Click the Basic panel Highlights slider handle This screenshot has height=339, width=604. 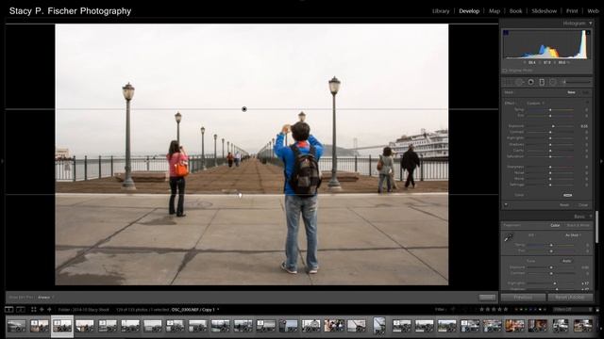pyautogui.click(x=555, y=283)
